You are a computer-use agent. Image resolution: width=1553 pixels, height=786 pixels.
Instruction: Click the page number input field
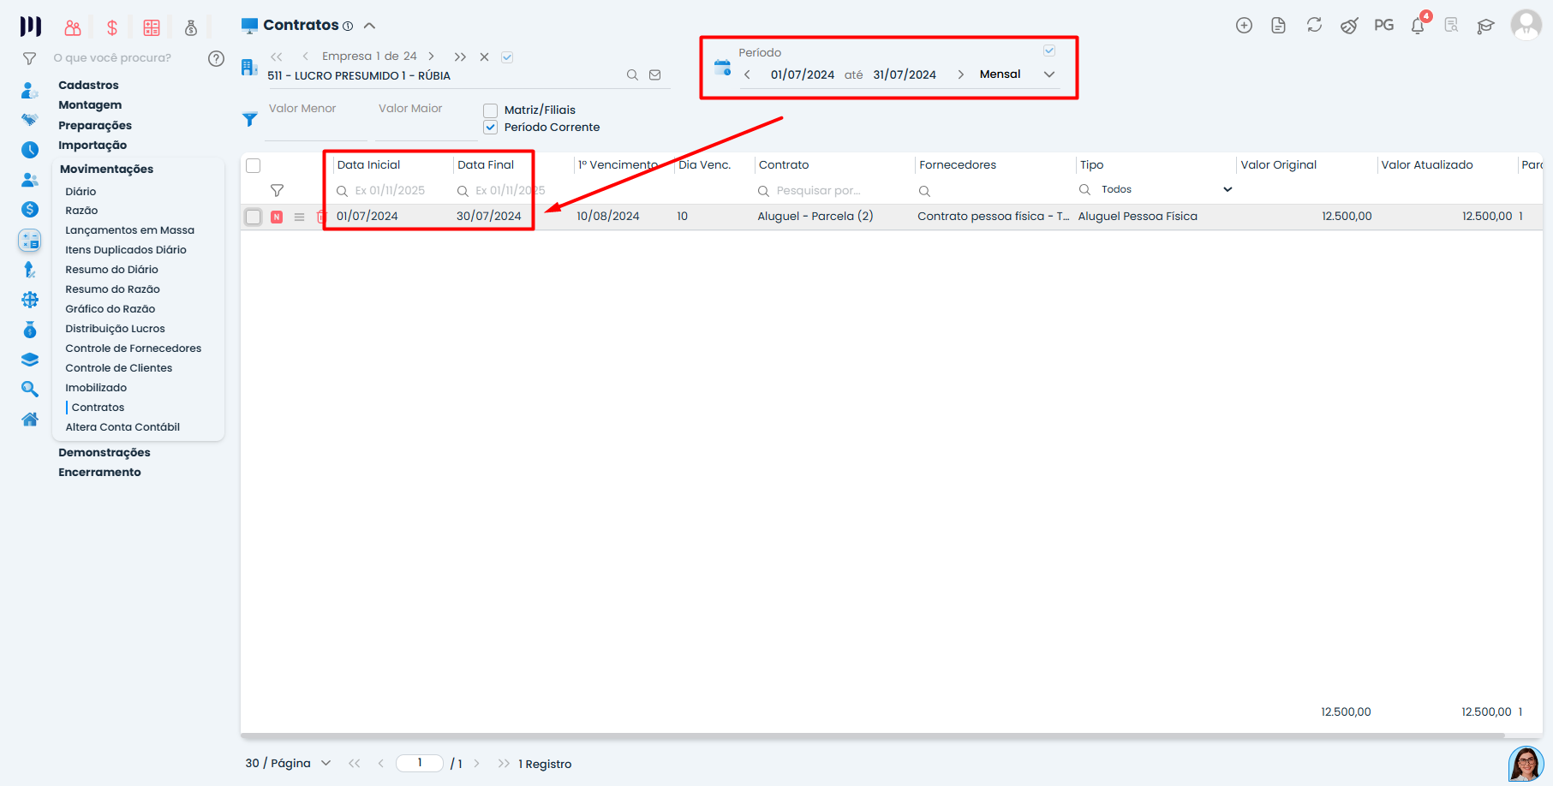pyautogui.click(x=419, y=763)
